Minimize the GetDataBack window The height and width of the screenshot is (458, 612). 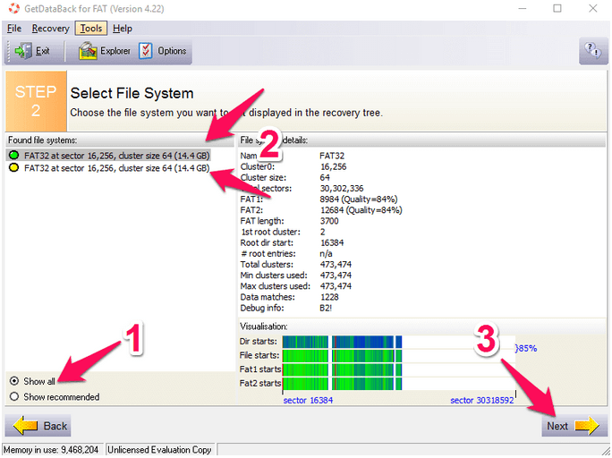pyautogui.click(x=523, y=8)
